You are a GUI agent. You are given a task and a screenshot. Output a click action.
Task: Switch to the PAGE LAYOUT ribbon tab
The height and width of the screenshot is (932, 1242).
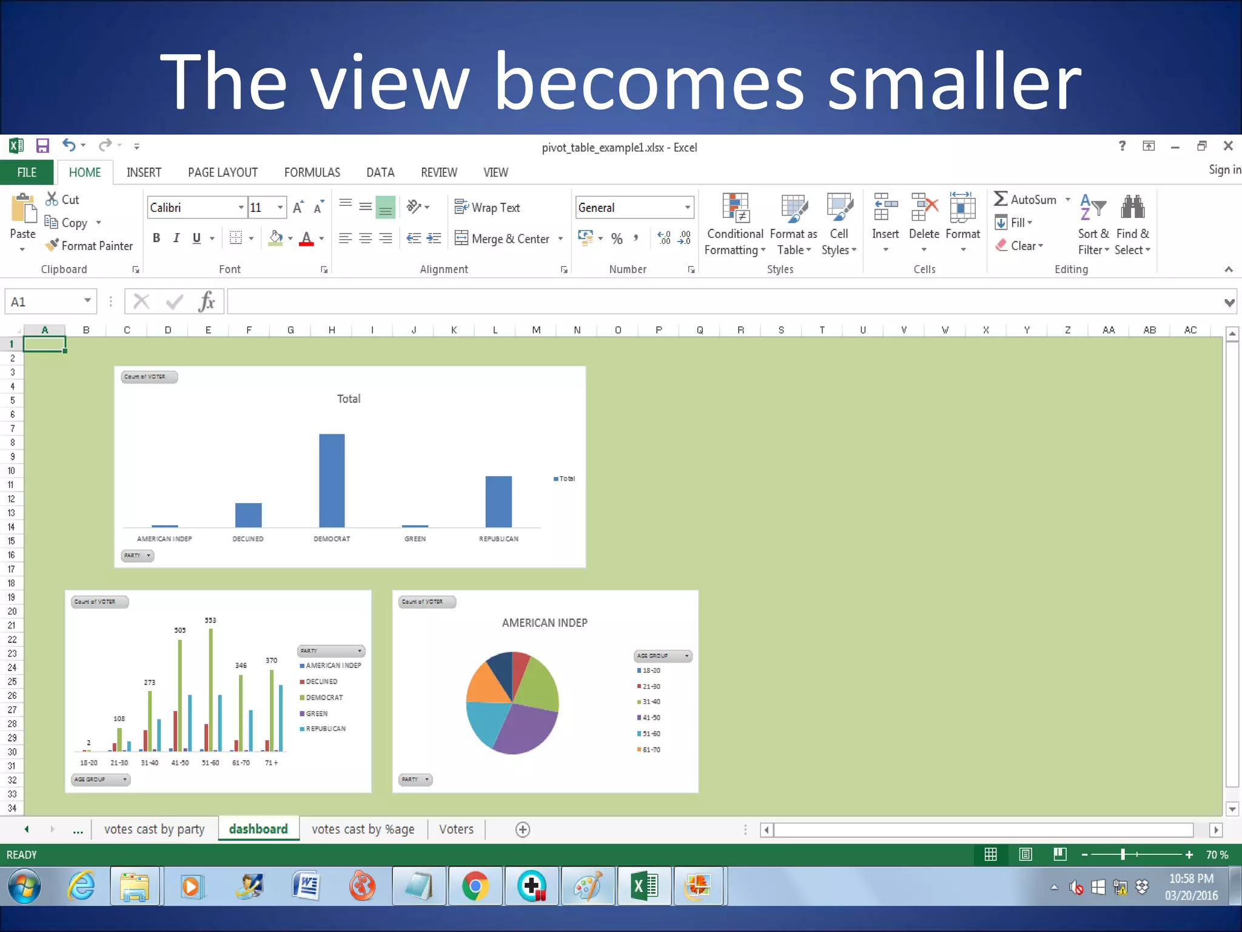pyautogui.click(x=223, y=172)
